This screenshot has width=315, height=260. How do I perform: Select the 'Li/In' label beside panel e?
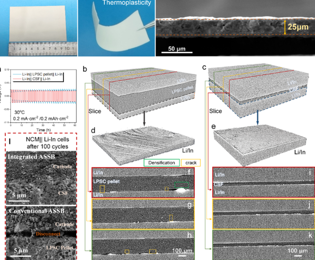[x=300, y=152]
